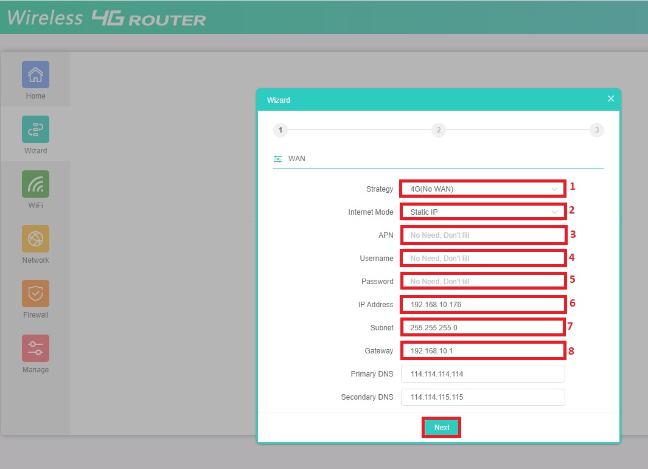Jump to wizard step 3 indicator
This screenshot has height=469, width=648.
597,130
